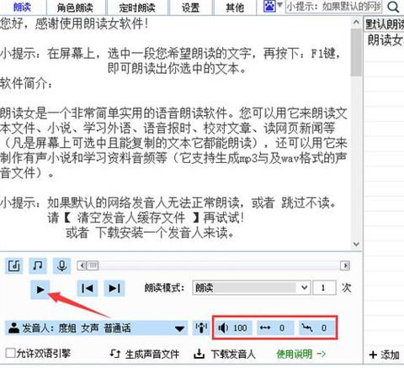The width and height of the screenshot is (404, 368).
Task: Click the reading progress slider thumb
Action: click(x=93, y=265)
